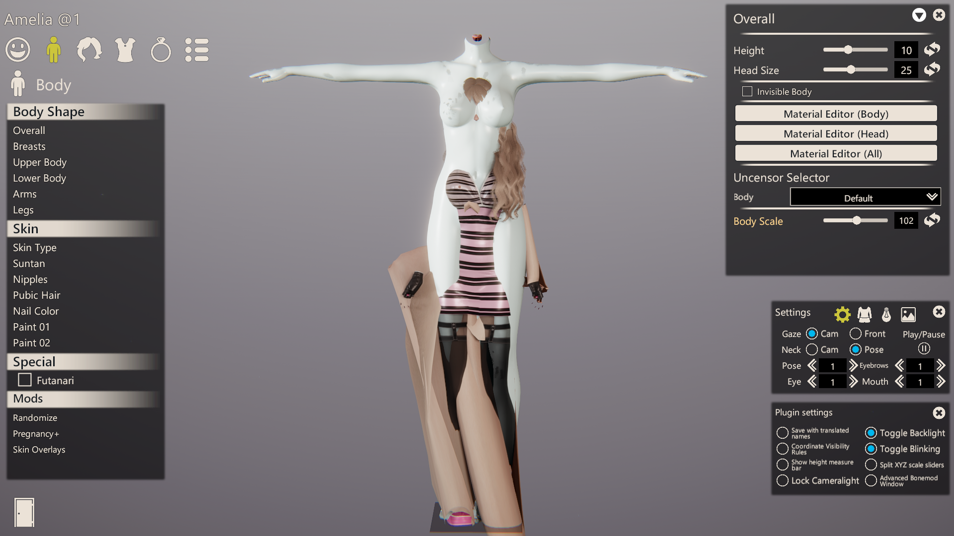
Task: Open the Skin Overlays mod section
Action: click(x=39, y=449)
